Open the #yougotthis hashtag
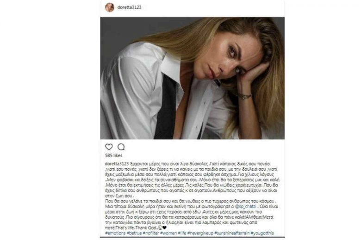The width and height of the screenshot is (361, 240). [262, 233]
